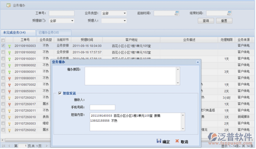Go to previous page in pager

9,146
